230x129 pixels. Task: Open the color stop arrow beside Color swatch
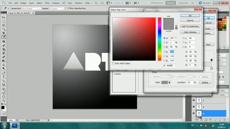[169, 82]
